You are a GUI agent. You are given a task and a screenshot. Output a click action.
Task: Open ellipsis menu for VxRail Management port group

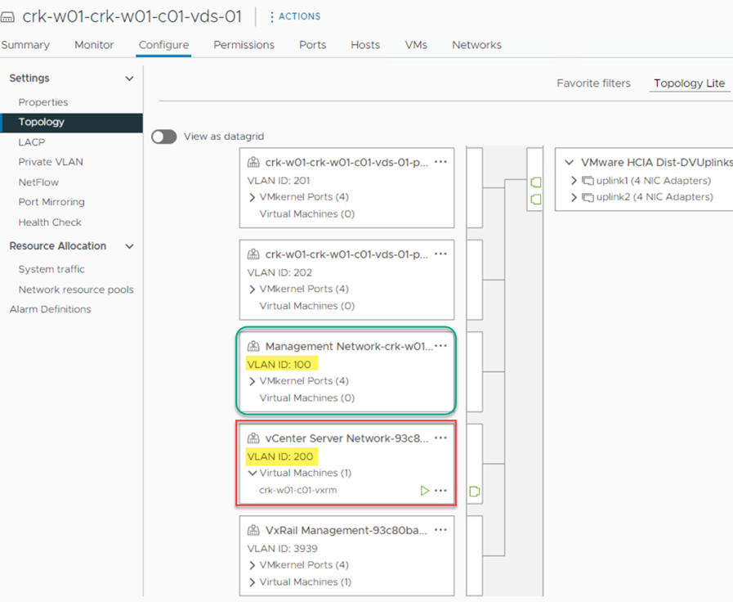[x=441, y=530]
